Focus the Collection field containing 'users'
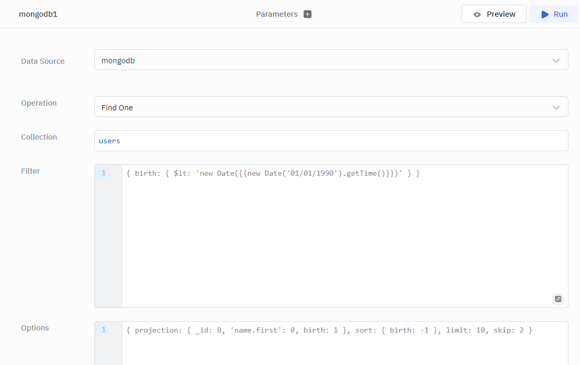Viewport: 580px width, 365px height. pyautogui.click(x=331, y=141)
